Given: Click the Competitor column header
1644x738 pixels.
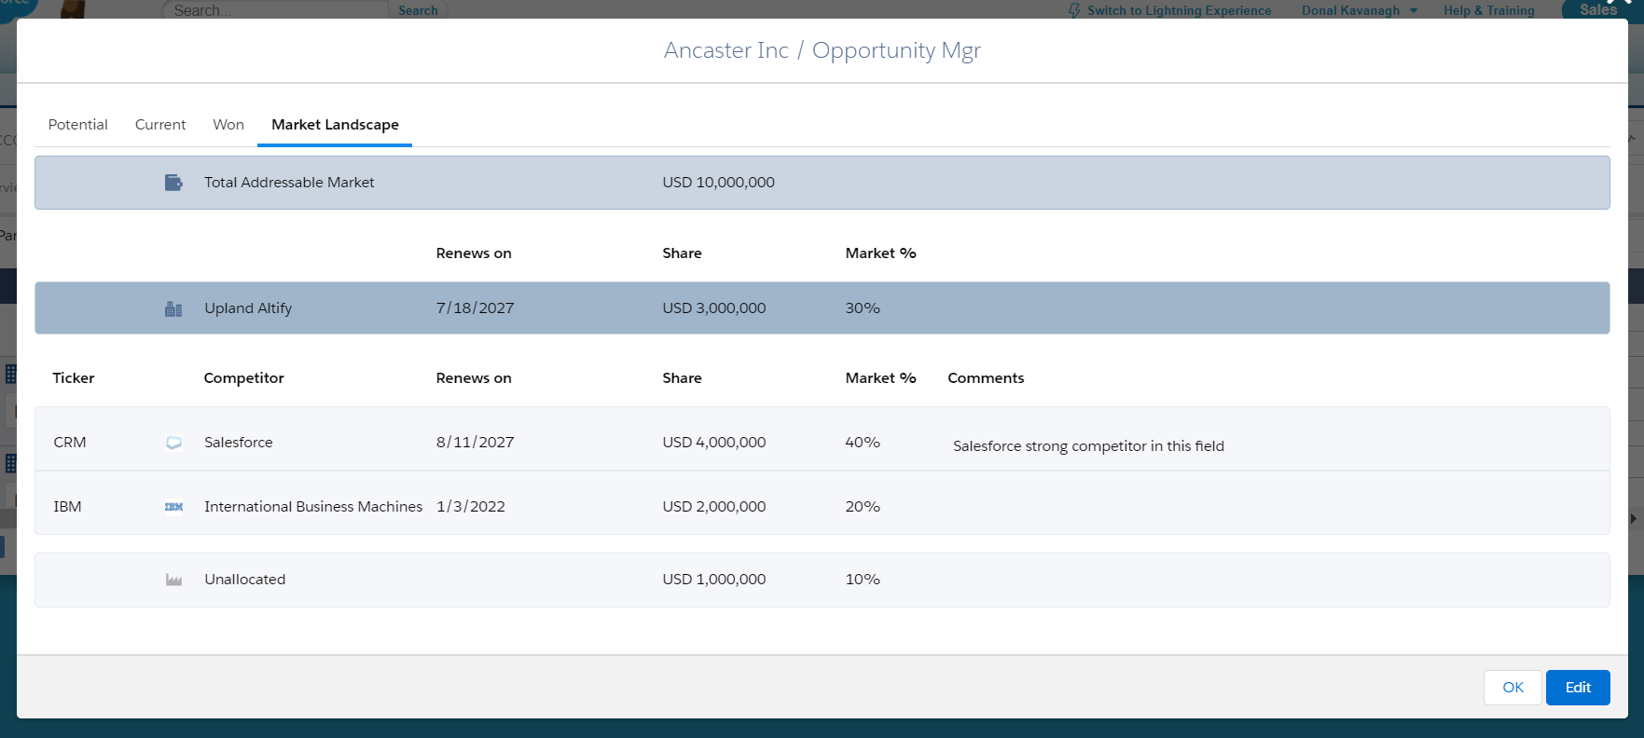Looking at the screenshot, I should pos(243,378).
